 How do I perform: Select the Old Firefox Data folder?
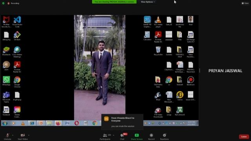(x=158, y=82)
